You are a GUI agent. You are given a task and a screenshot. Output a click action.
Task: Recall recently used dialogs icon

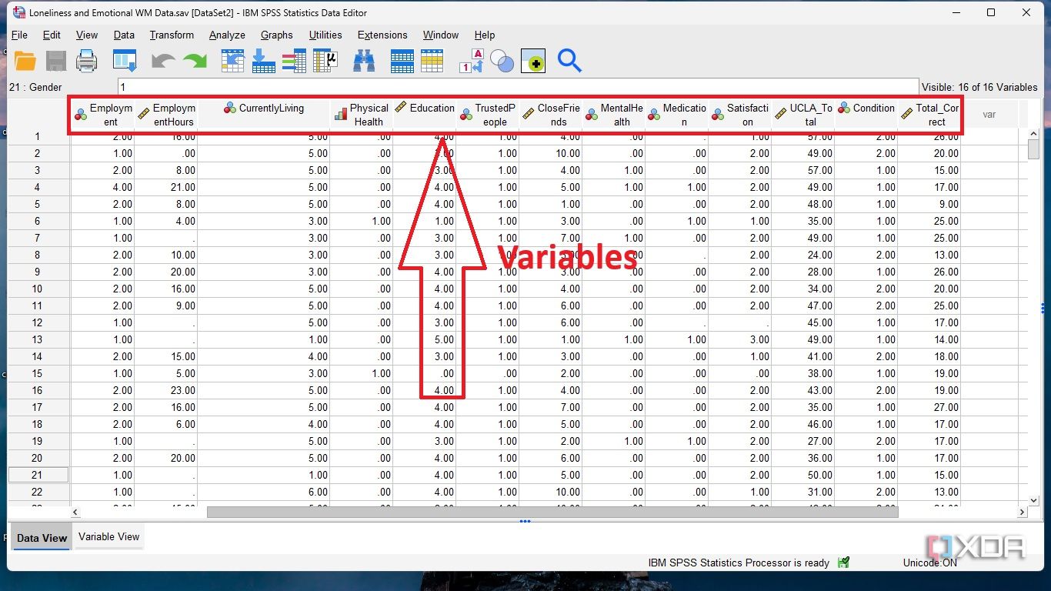click(125, 61)
